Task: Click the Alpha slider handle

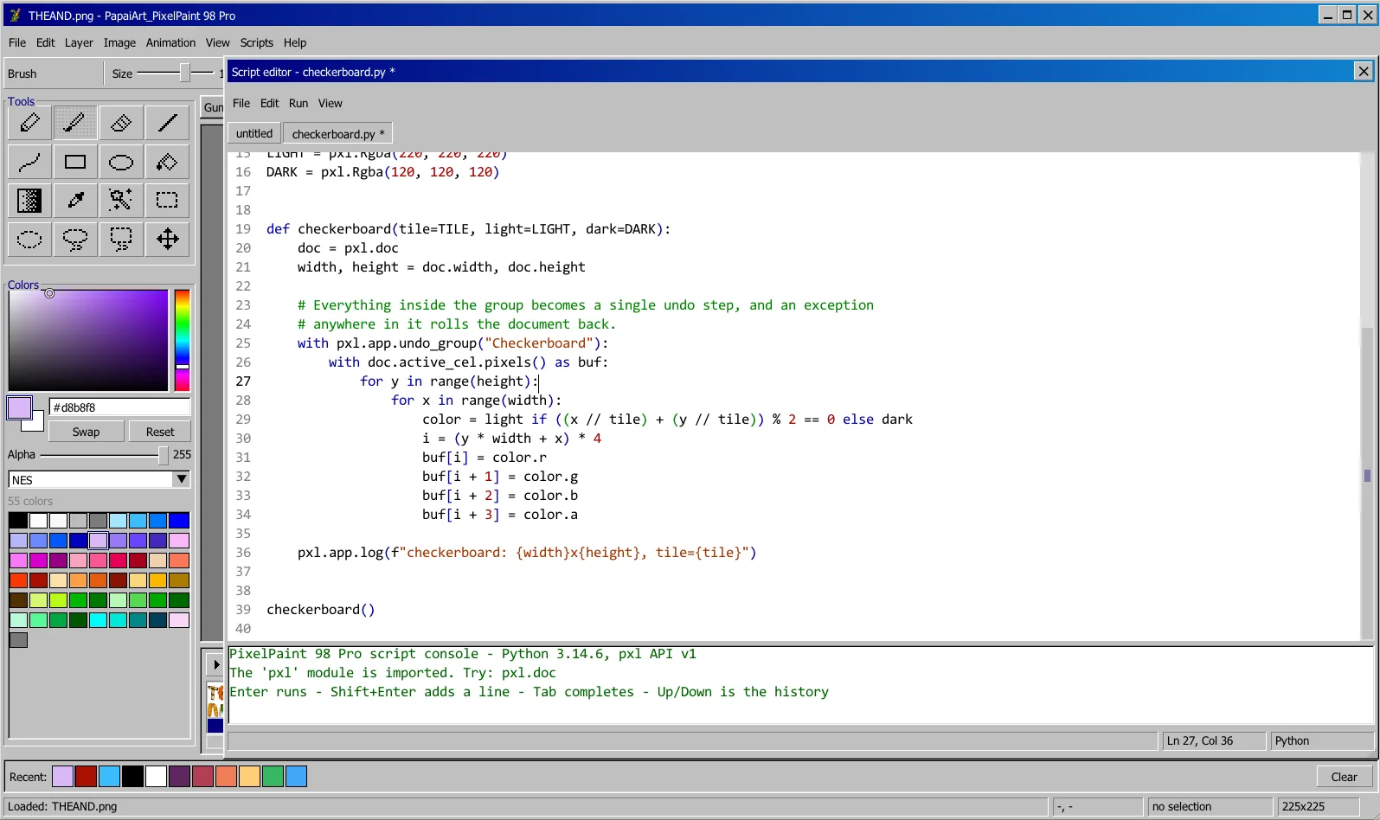Action: (163, 454)
